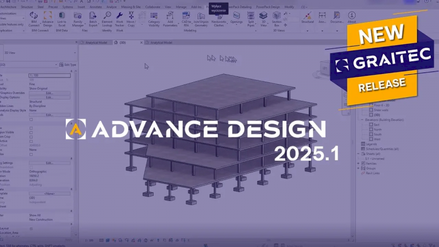Edit the 1 : 100 view scale field

[49, 75]
